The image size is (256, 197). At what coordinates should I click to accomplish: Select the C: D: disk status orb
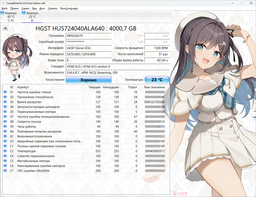point(3,13)
